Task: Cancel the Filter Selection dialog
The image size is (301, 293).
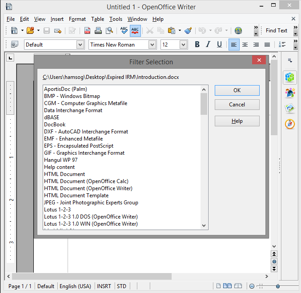Action: tap(237, 105)
